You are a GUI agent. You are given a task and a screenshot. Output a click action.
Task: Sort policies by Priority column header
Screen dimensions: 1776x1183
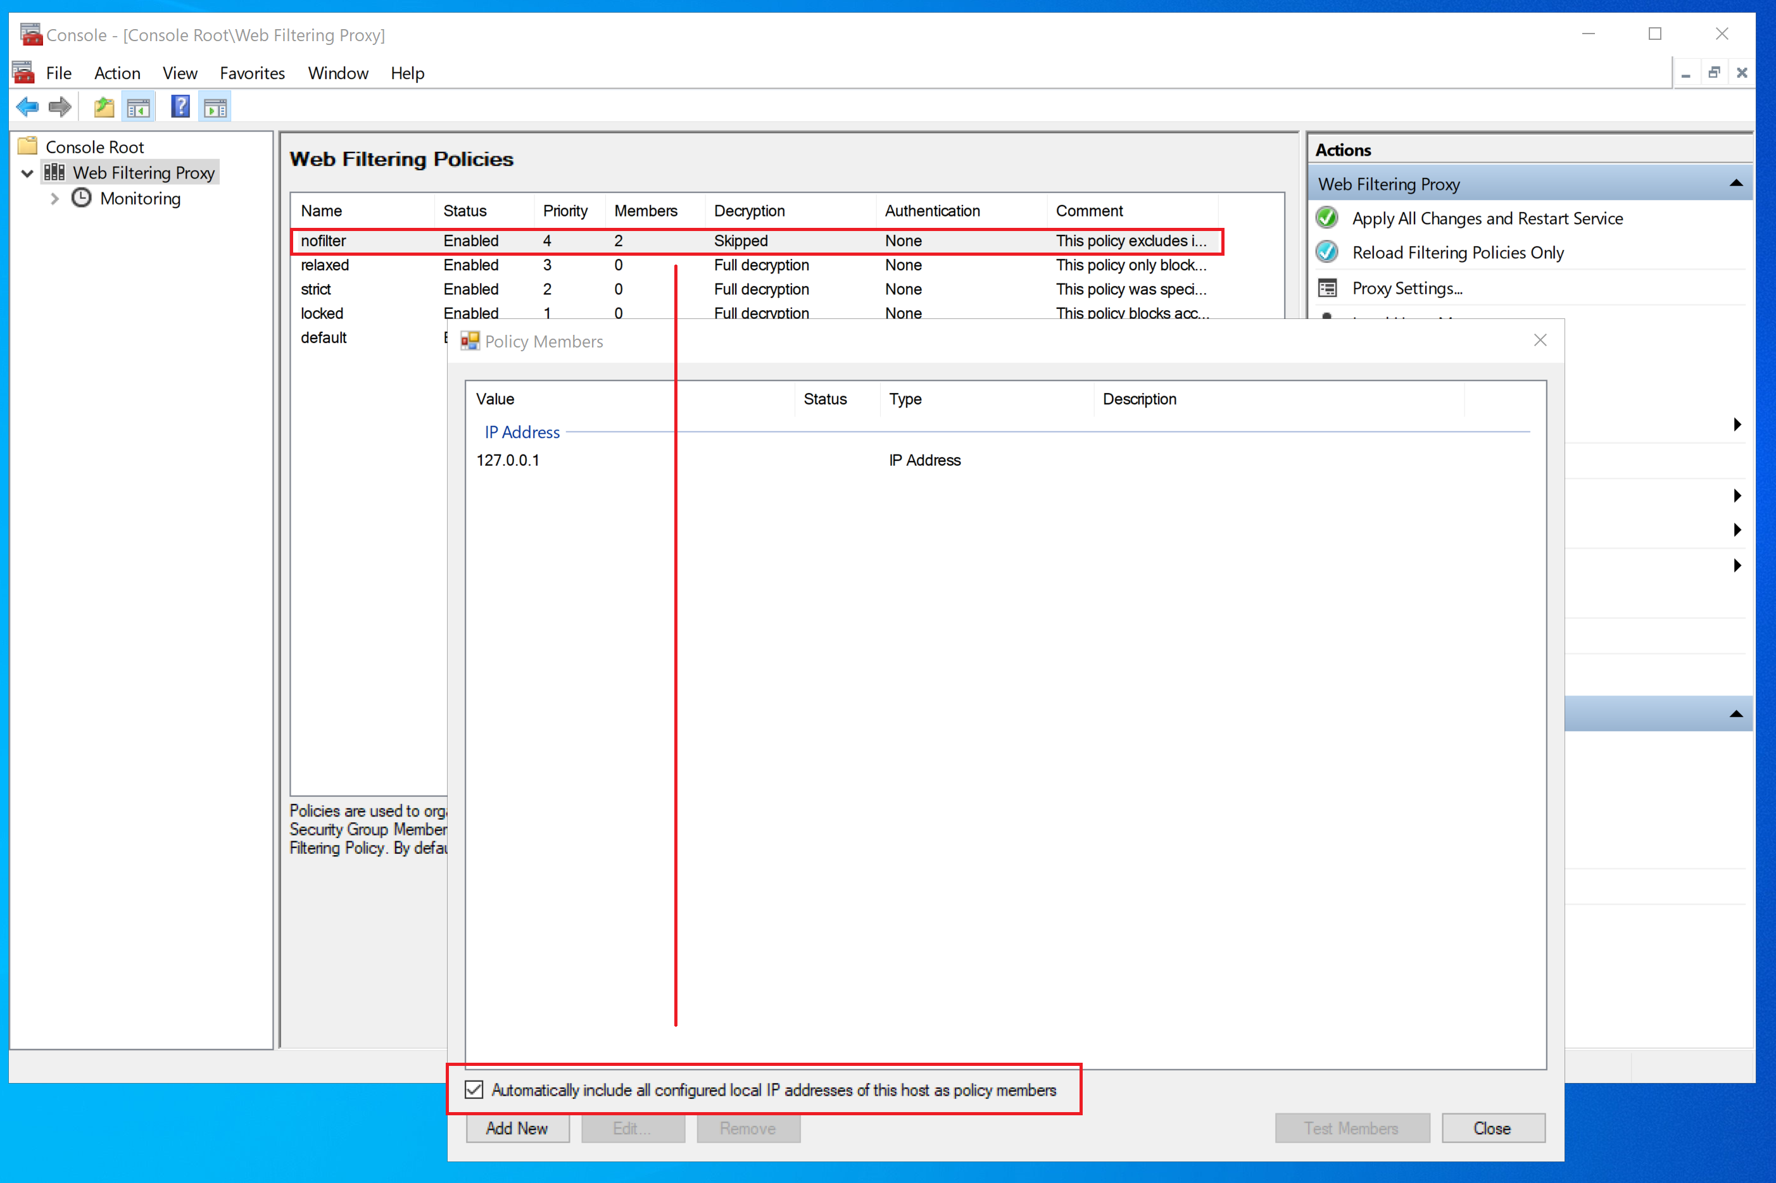coord(570,211)
